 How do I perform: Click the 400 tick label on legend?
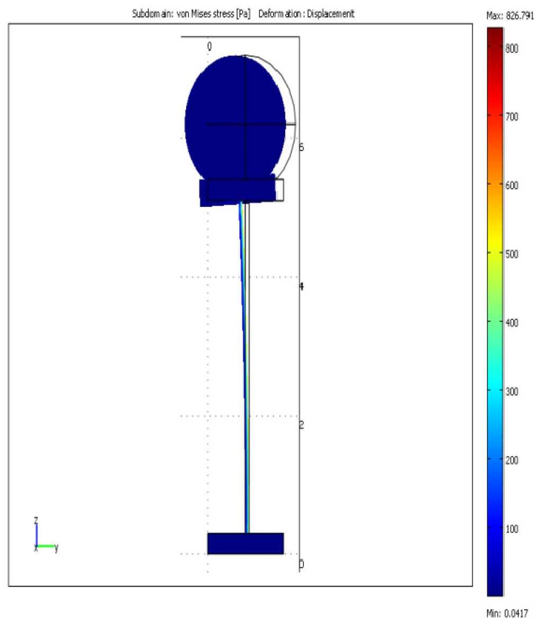tap(511, 323)
